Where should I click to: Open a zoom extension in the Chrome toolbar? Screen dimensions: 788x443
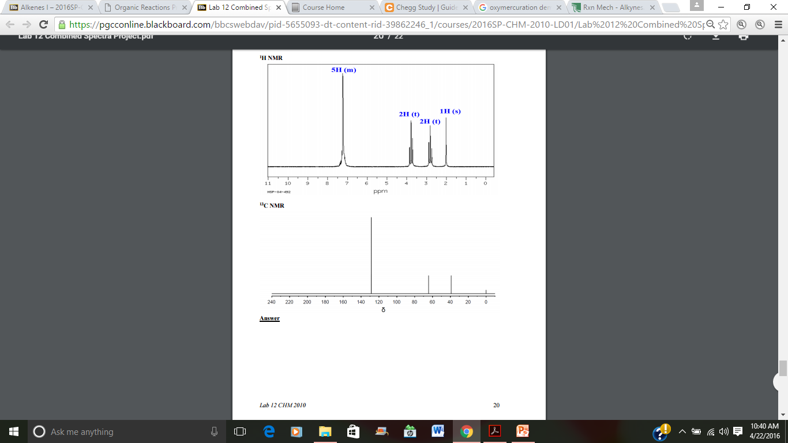pos(741,24)
